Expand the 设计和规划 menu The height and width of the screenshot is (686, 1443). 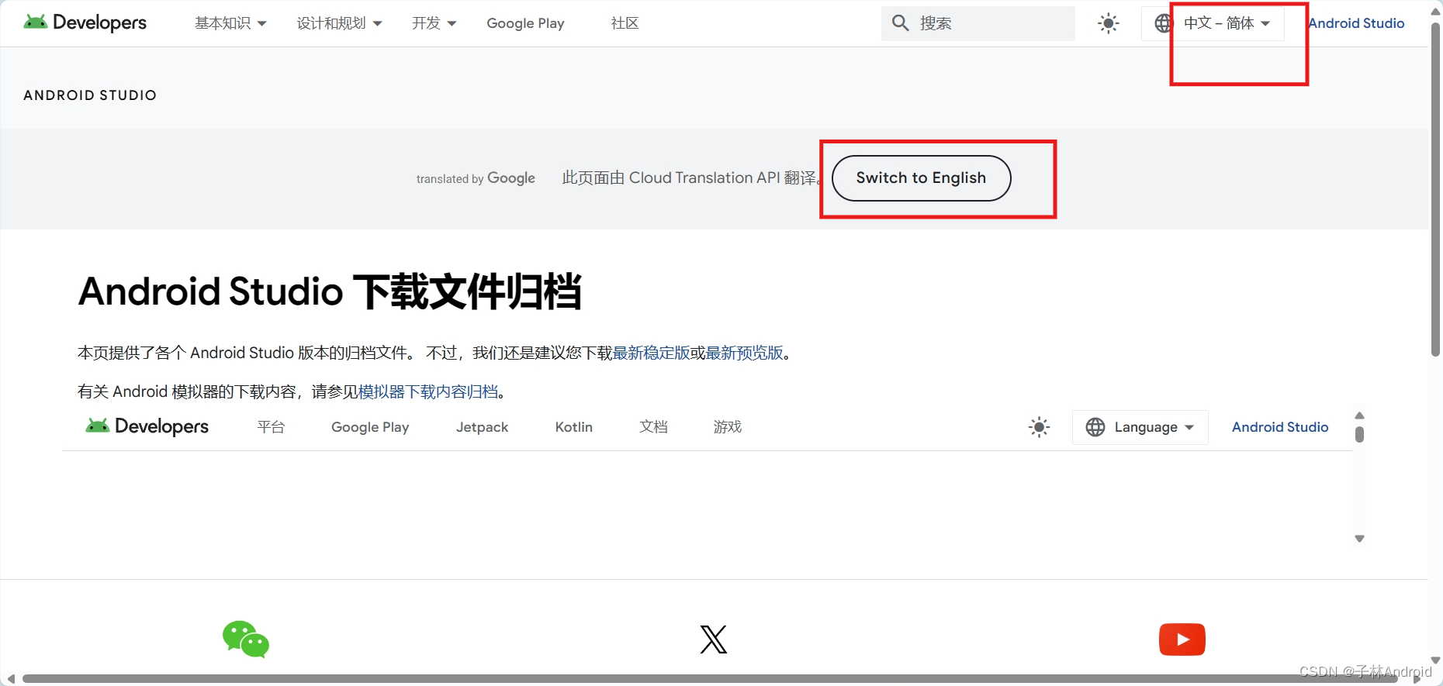339,23
